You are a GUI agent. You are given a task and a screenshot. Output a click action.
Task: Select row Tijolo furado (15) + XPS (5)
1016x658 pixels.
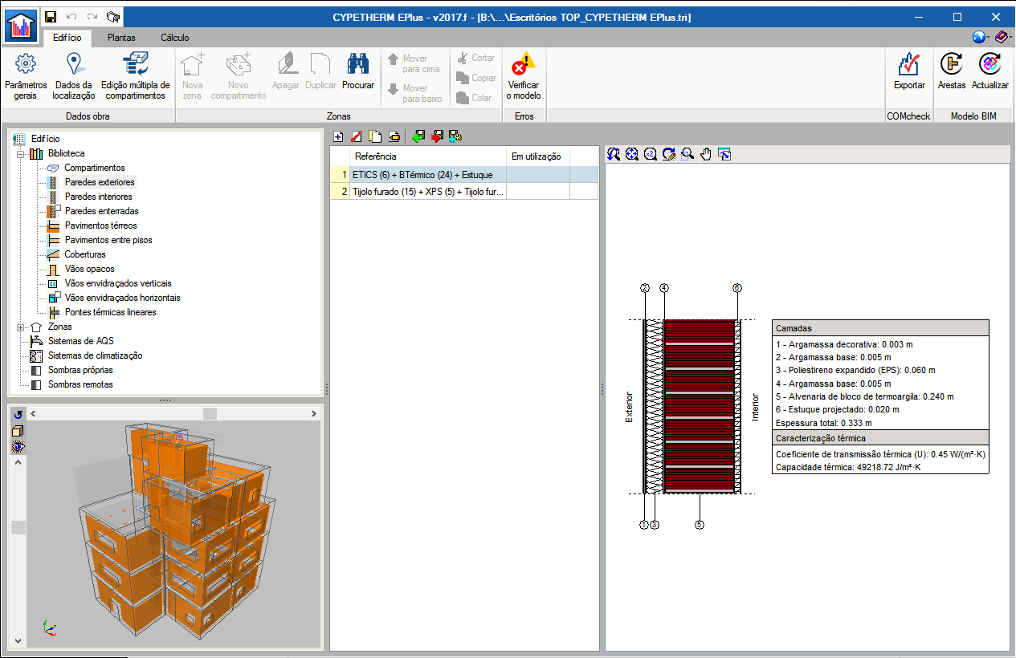[464, 191]
